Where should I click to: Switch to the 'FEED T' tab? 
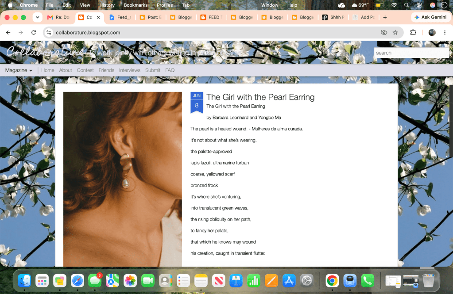coord(212,17)
